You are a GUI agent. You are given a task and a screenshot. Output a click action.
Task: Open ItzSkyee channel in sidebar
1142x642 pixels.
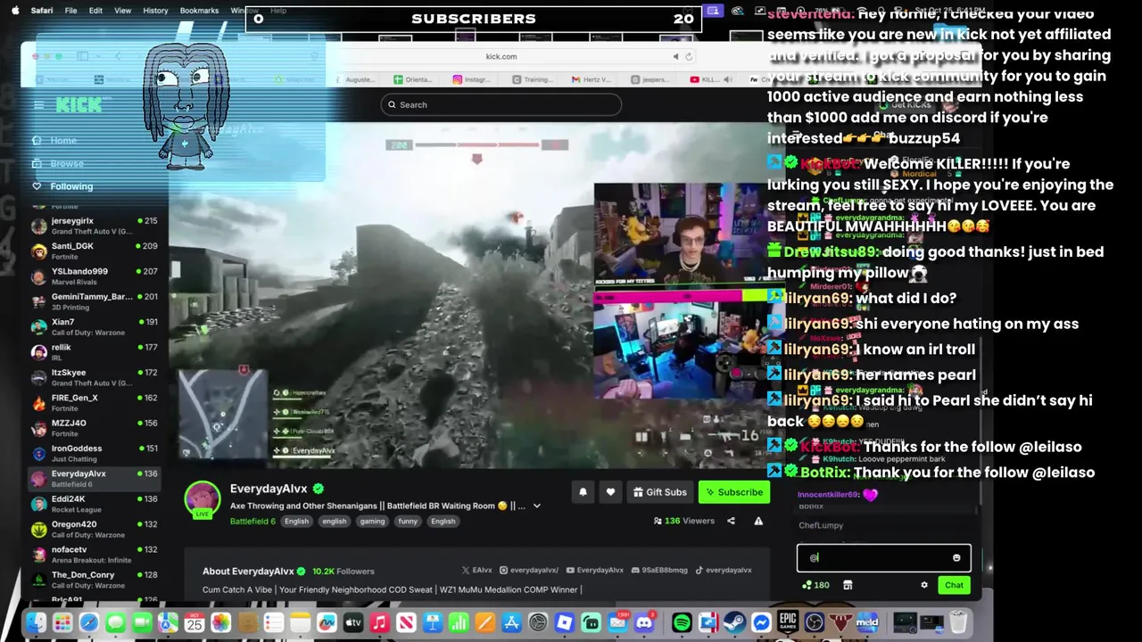pyautogui.click(x=94, y=377)
